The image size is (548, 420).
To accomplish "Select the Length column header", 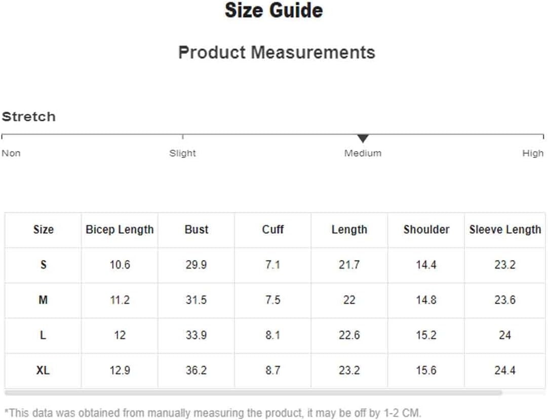I will click(x=349, y=230).
